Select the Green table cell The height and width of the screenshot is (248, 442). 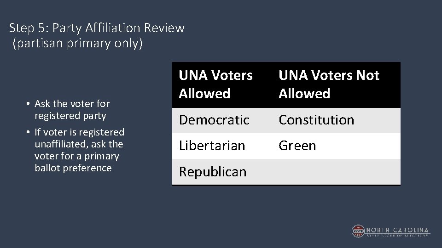pyautogui.click(x=297, y=146)
